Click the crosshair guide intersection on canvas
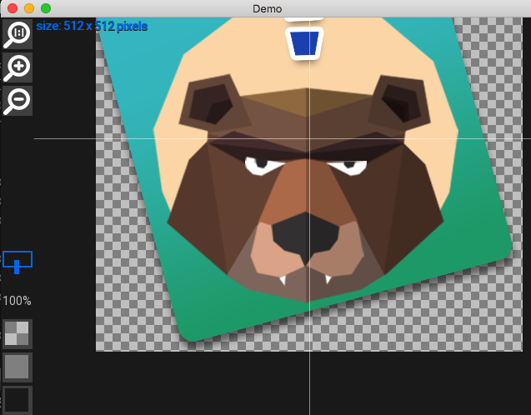Screen dimensions: 531x415 [x=309, y=138]
